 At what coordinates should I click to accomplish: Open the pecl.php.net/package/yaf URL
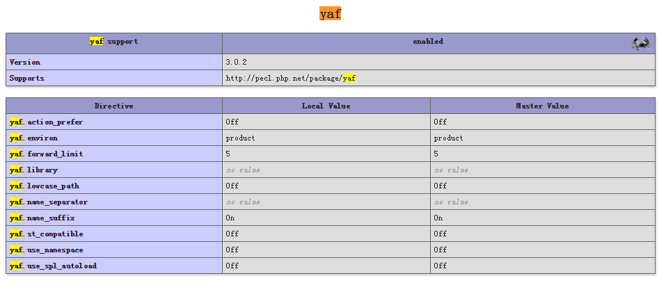coord(290,78)
